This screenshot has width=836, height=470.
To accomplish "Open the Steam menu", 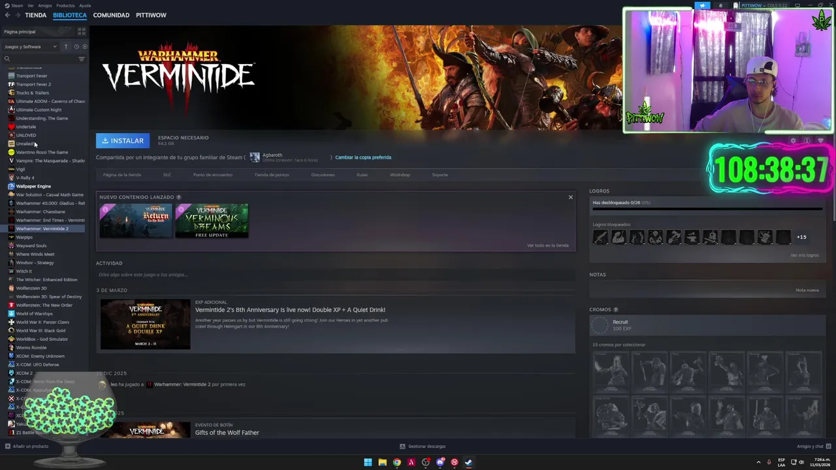I will coord(17,5).
